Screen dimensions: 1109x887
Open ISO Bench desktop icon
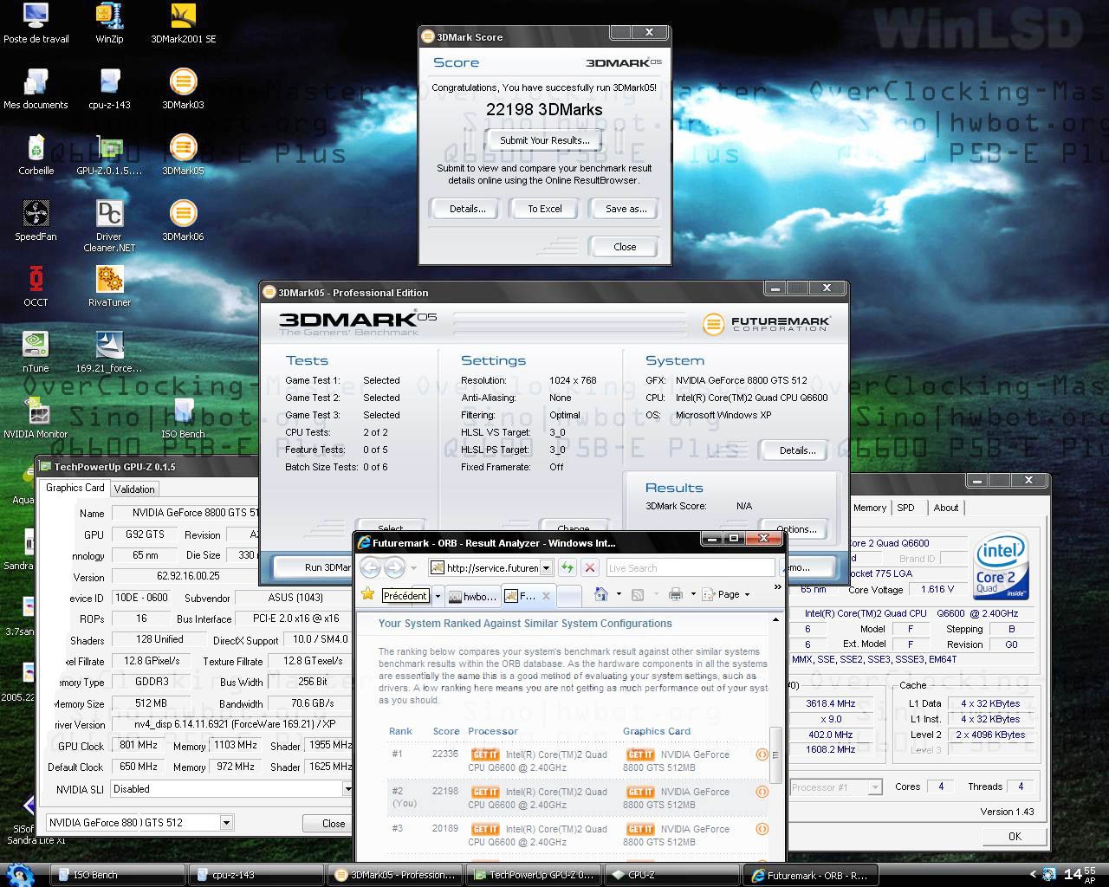[183, 418]
